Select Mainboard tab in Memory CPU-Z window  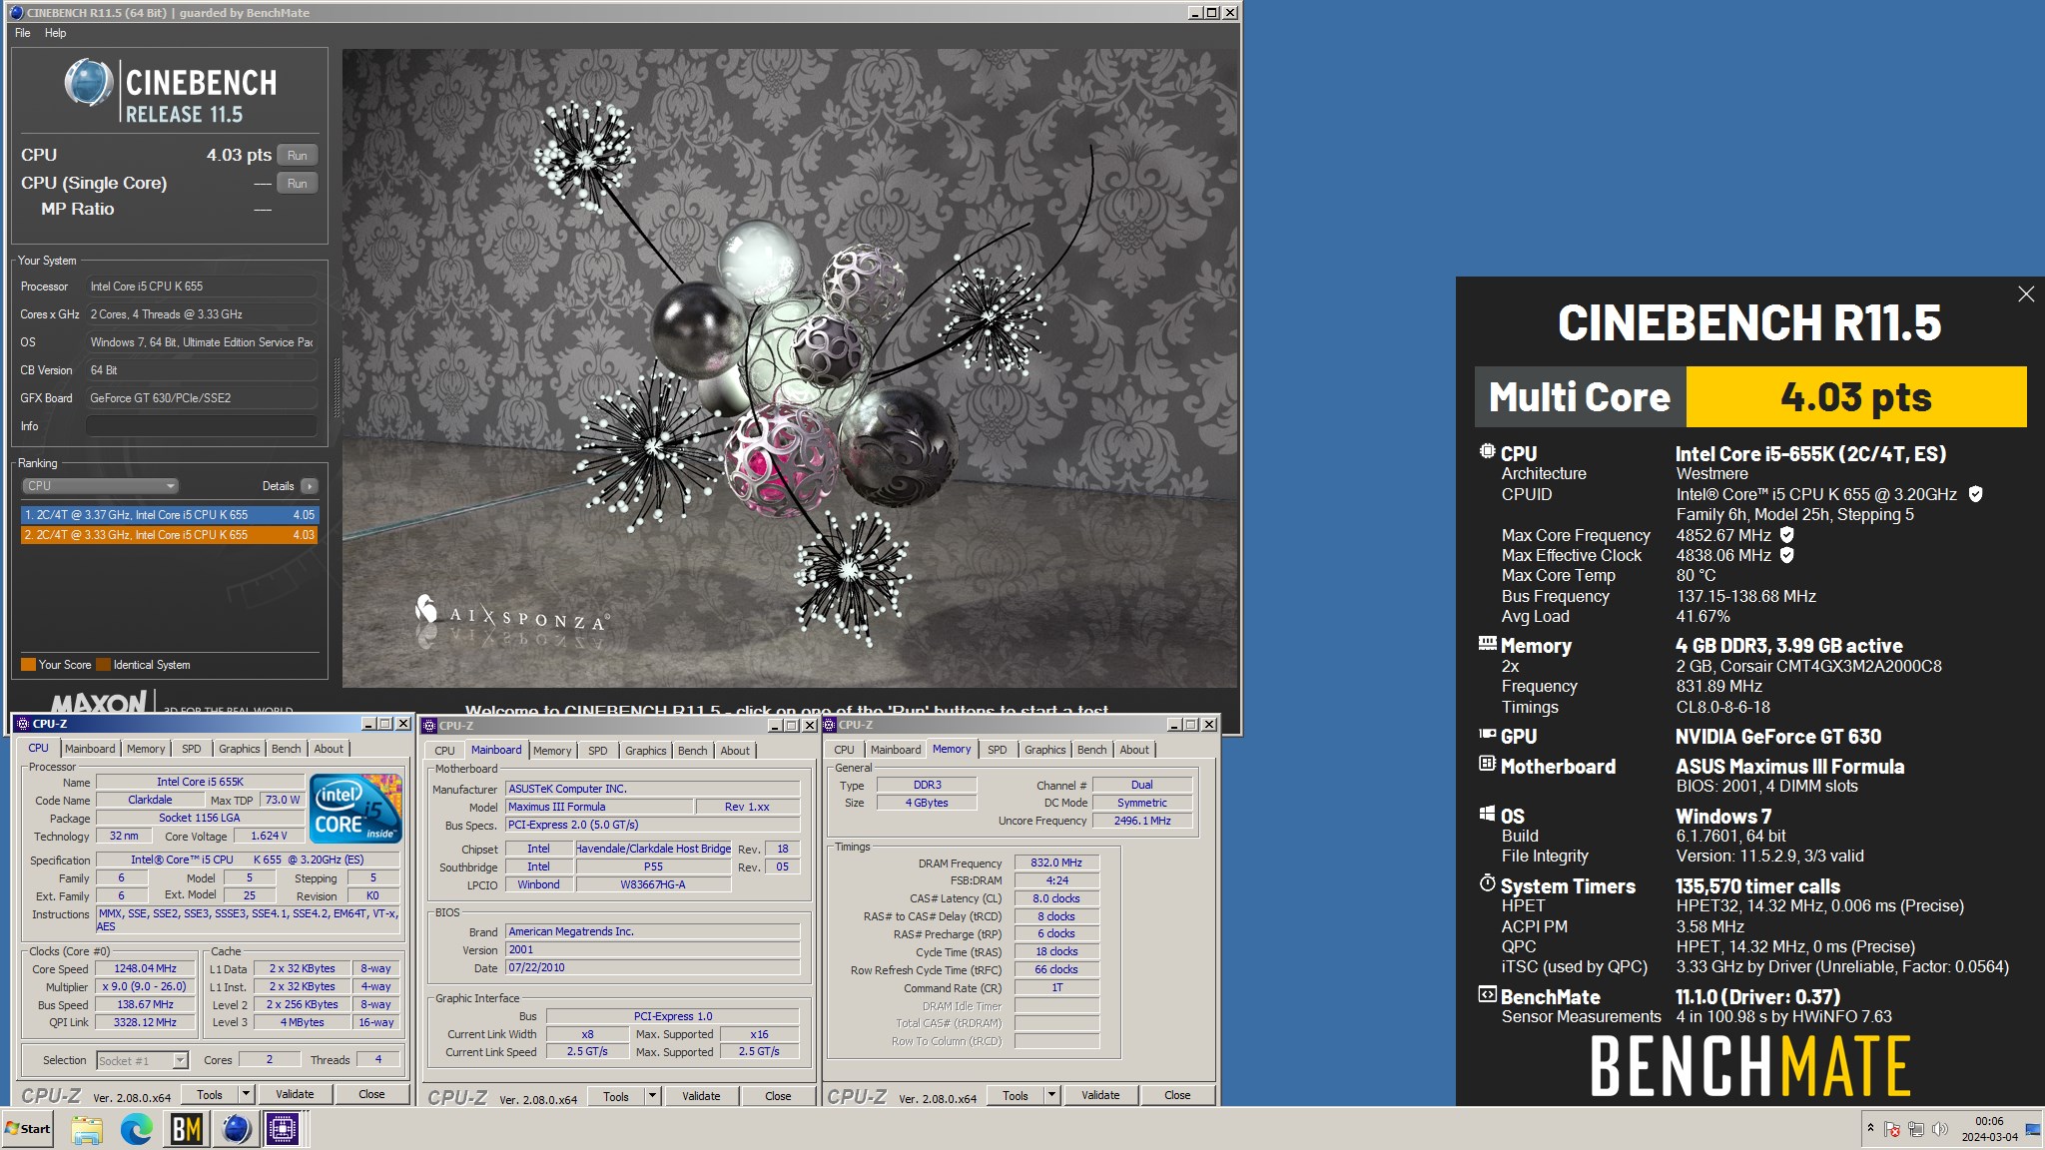click(x=896, y=750)
